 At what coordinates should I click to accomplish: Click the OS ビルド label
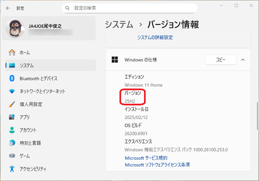point(133,125)
